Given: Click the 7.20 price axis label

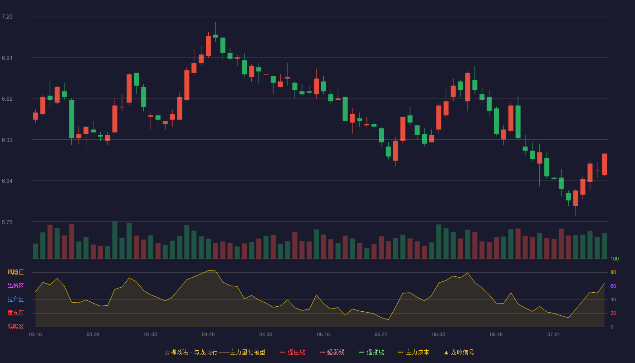Looking at the screenshot, I should click(x=7, y=17).
